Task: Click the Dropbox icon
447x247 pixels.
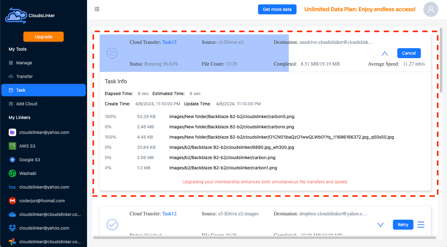Action: click(x=12, y=228)
